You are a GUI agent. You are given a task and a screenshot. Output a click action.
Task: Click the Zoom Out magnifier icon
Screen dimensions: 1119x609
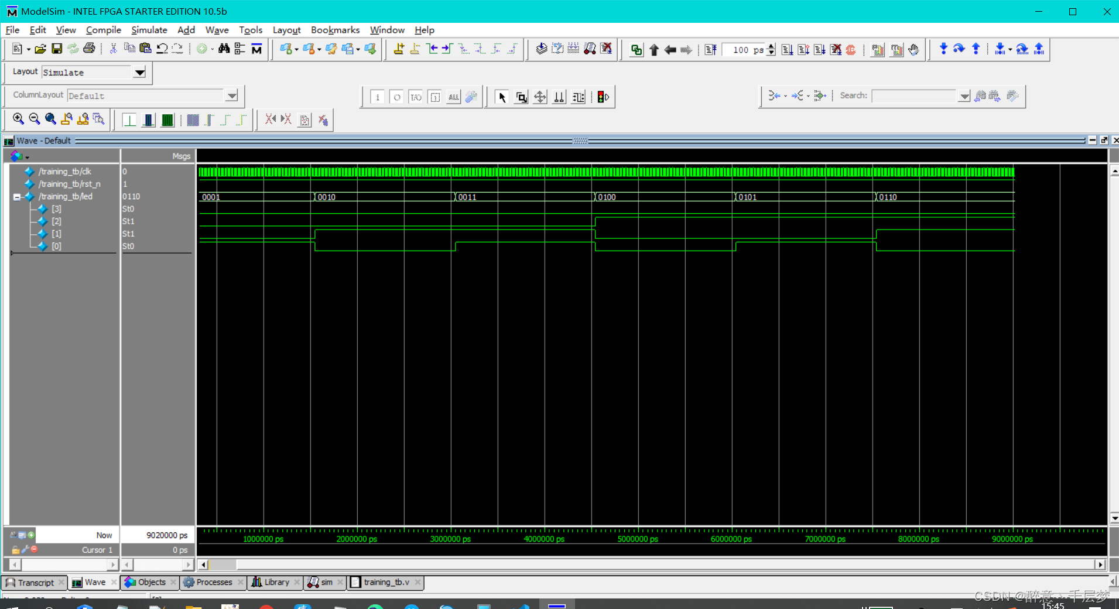(35, 119)
